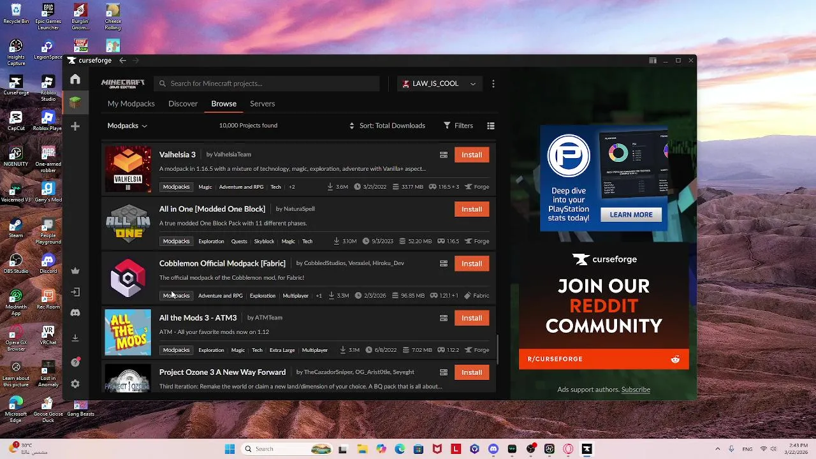This screenshot has height=459, width=816.
Task: Click the sign-in arrow icon in sidebar
Action: tap(75, 292)
